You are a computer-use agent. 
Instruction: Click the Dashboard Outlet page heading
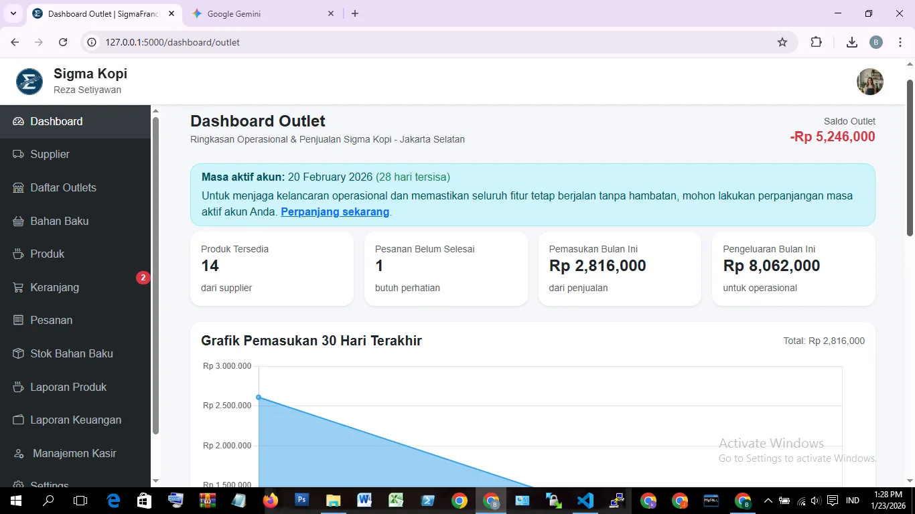tap(258, 121)
